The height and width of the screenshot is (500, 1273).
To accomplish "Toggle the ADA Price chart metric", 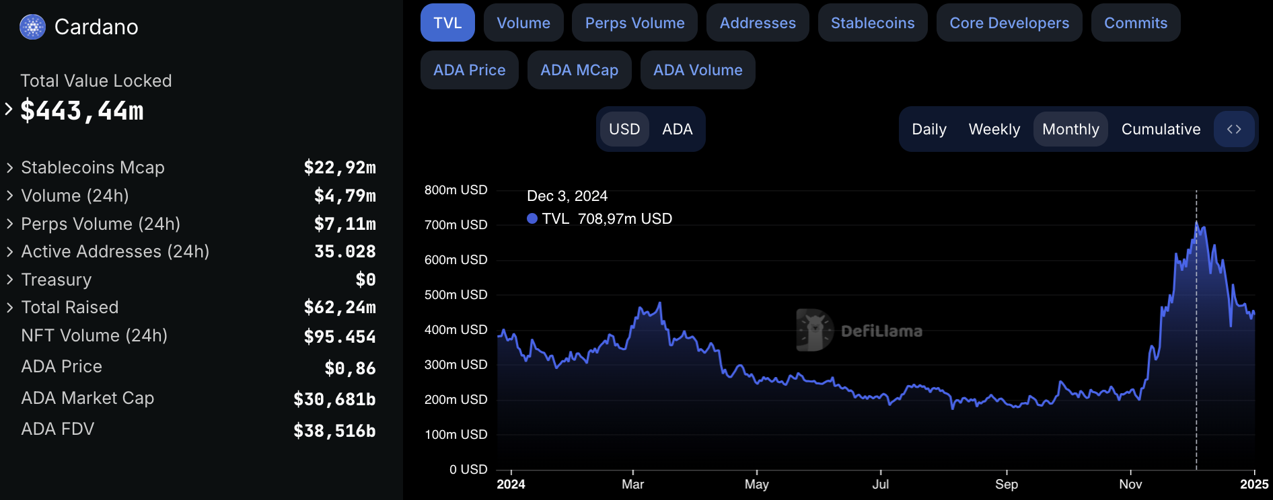I will [x=470, y=70].
